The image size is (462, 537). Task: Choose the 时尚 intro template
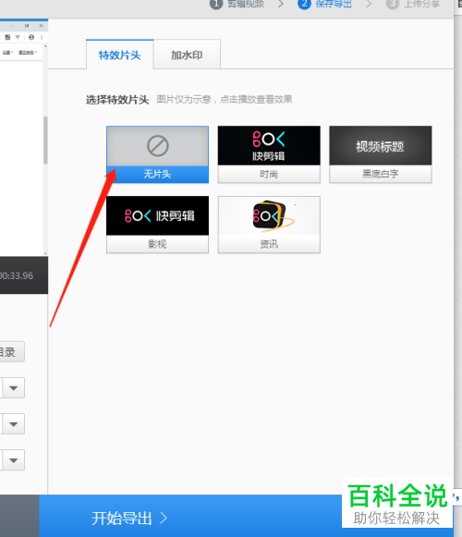coord(269,154)
